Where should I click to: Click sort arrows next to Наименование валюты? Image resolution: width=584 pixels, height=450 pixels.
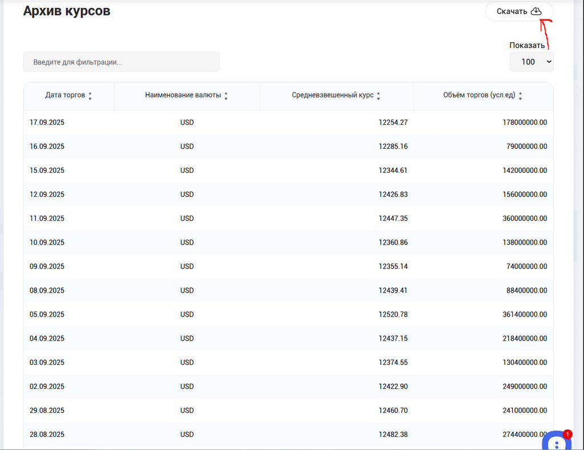[x=226, y=96]
